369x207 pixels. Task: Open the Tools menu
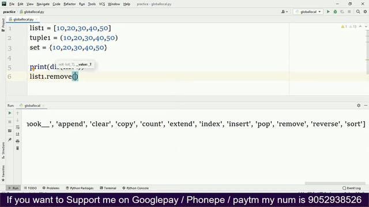92,4
